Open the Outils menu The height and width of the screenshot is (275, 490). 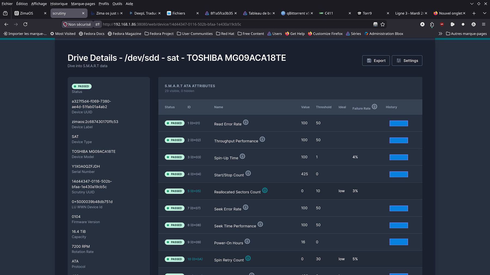117,4
